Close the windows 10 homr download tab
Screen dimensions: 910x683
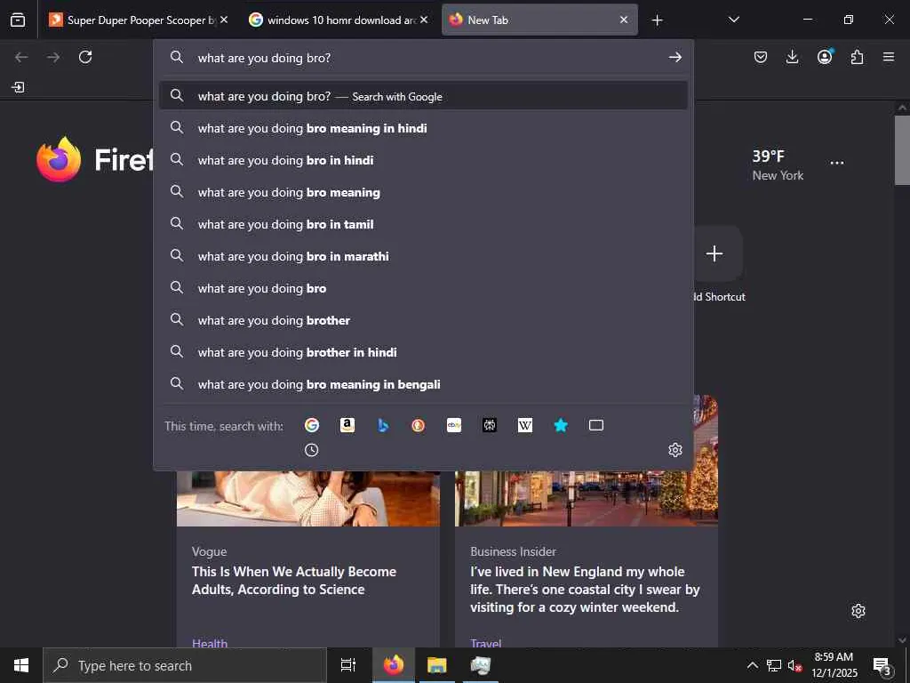[424, 20]
